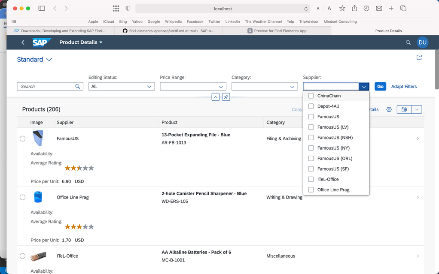Show history clock icon
439x274 pixels.
366,9
